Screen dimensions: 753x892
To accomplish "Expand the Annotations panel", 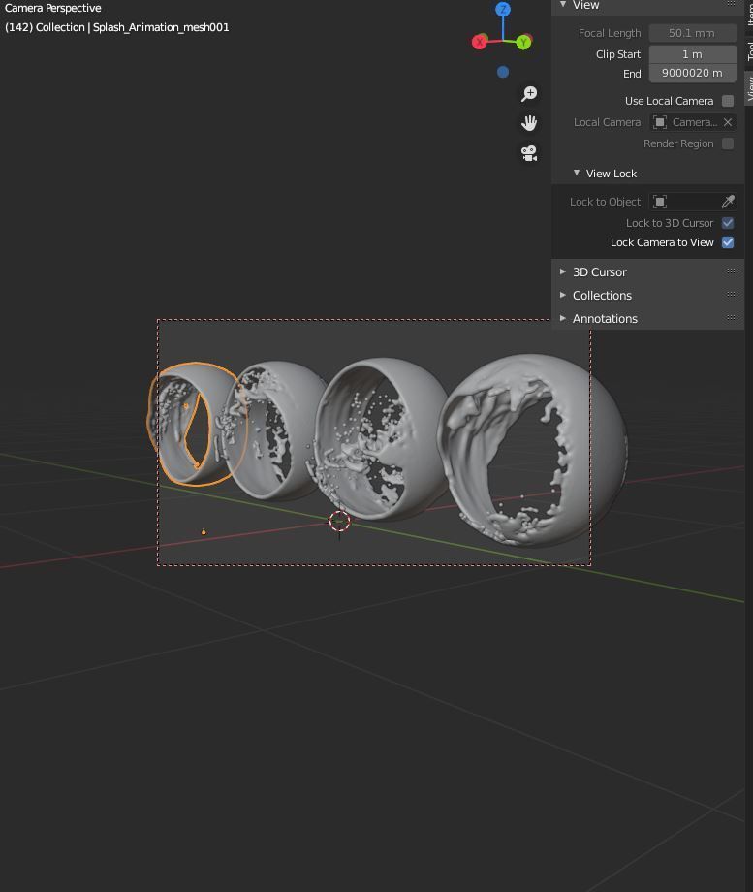I will pyautogui.click(x=563, y=318).
